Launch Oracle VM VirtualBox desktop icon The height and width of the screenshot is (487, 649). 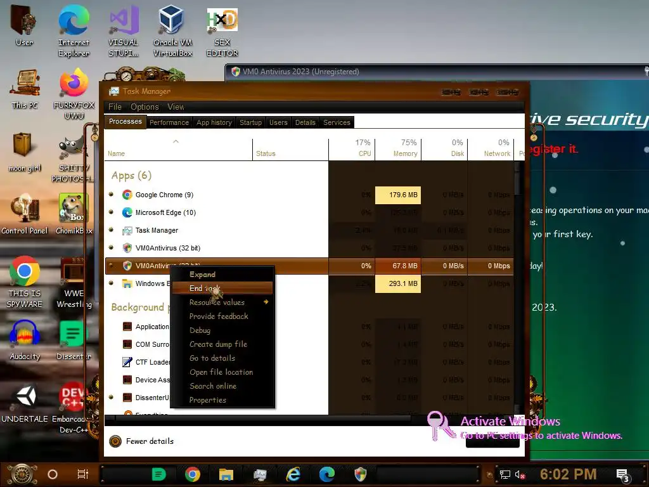point(172,30)
